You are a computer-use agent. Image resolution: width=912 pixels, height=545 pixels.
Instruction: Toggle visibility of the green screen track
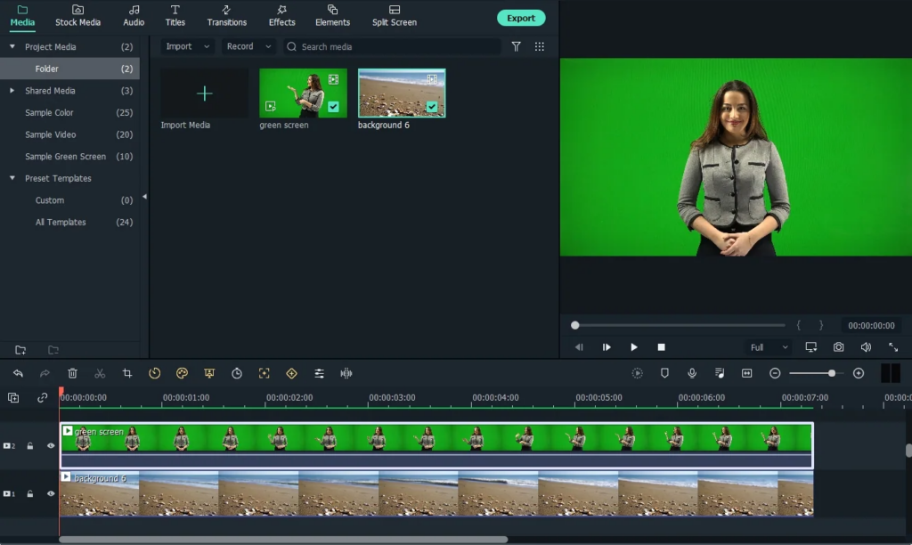[x=51, y=445]
